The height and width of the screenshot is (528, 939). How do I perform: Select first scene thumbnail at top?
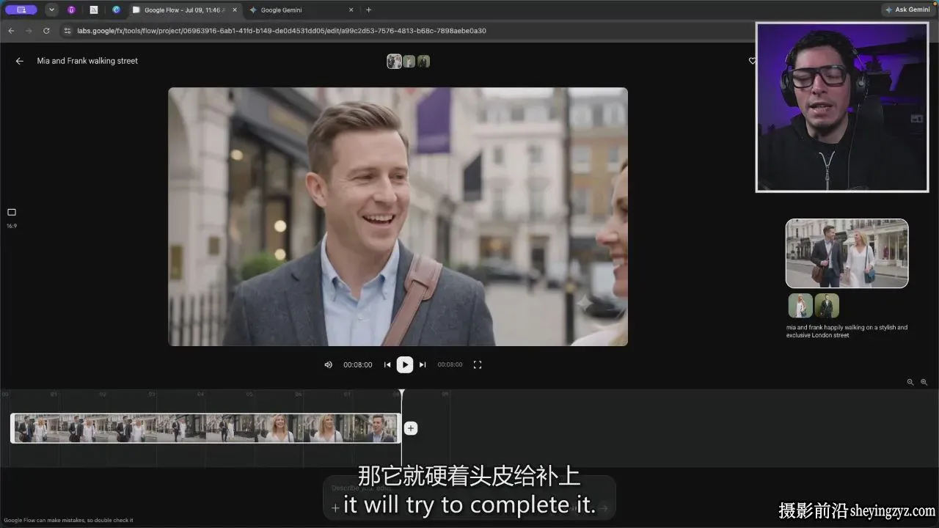(x=394, y=62)
